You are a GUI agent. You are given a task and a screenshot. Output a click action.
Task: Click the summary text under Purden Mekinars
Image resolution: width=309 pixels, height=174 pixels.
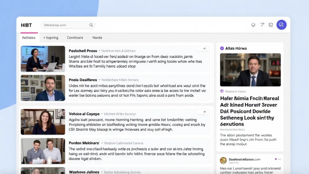tap(137, 154)
